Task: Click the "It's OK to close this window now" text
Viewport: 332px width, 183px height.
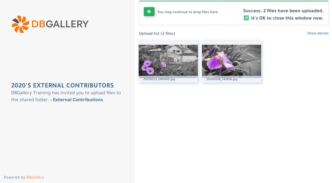Action: pyautogui.click(x=287, y=18)
